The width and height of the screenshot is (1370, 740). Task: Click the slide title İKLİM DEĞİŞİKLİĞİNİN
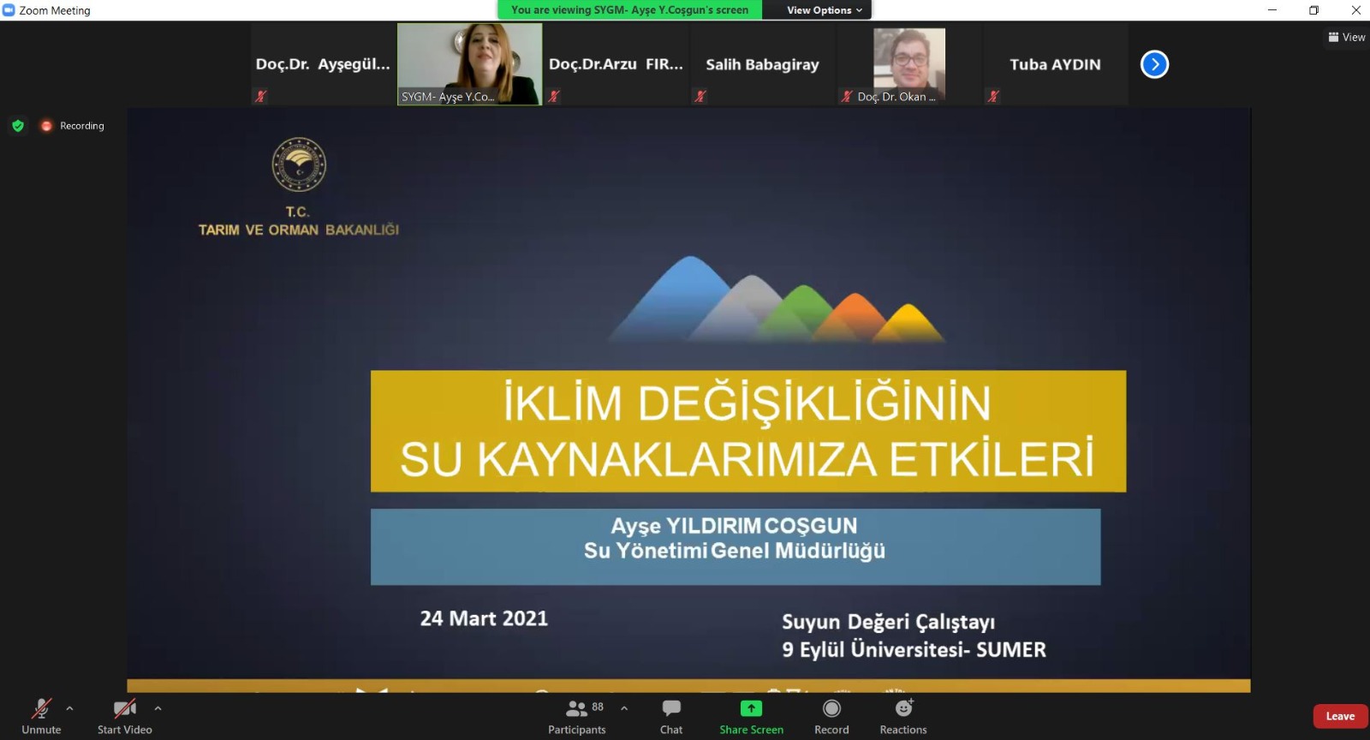point(748,403)
